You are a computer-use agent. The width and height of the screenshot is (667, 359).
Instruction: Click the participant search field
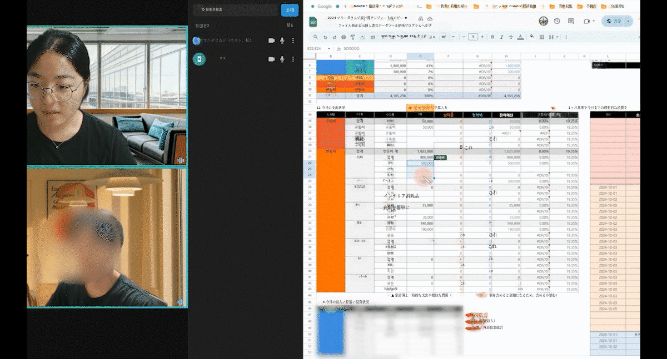pyautogui.click(x=235, y=10)
